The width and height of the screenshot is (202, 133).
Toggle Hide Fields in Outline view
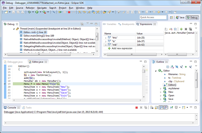177,67
